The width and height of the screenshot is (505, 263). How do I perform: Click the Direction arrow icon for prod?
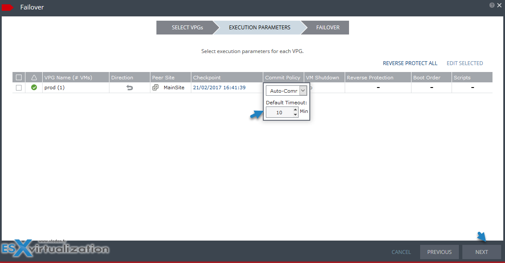tap(129, 88)
